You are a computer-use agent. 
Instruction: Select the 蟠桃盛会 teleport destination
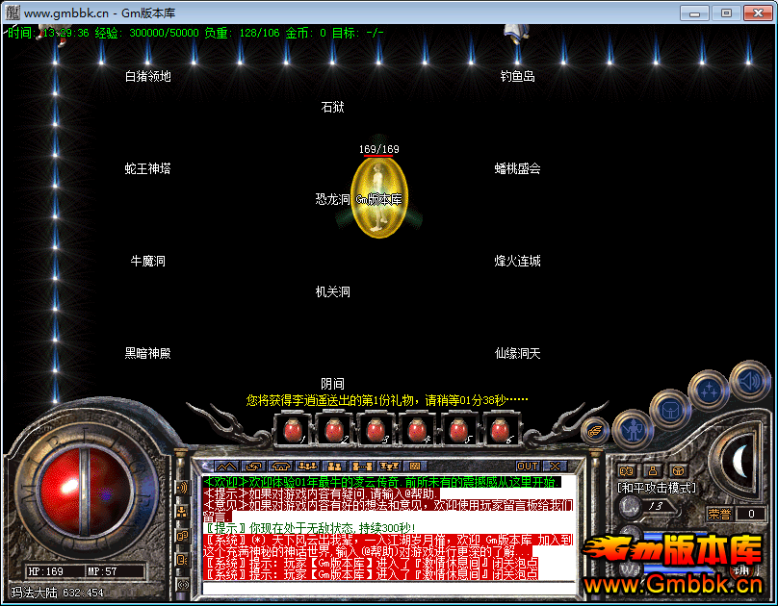point(517,168)
